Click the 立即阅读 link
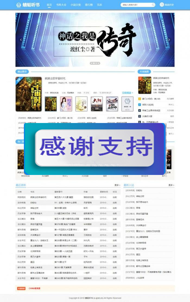The image size is (190, 302). tap(127, 93)
